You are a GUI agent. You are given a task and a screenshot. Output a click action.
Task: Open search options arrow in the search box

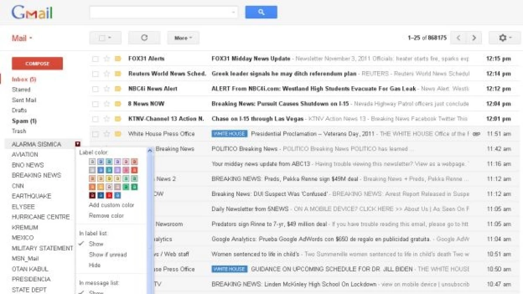(x=234, y=13)
